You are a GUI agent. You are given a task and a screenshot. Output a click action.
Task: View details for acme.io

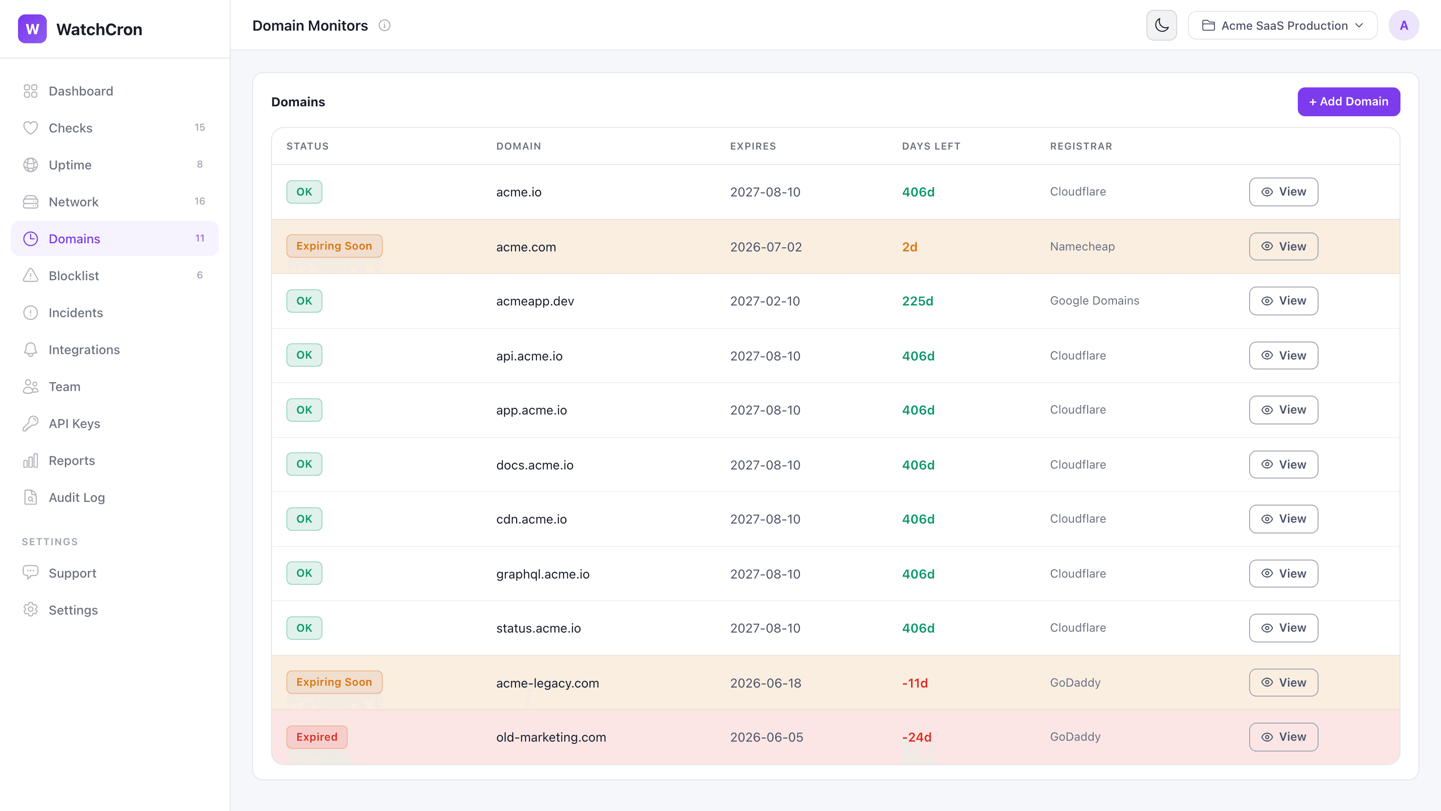(1283, 192)
